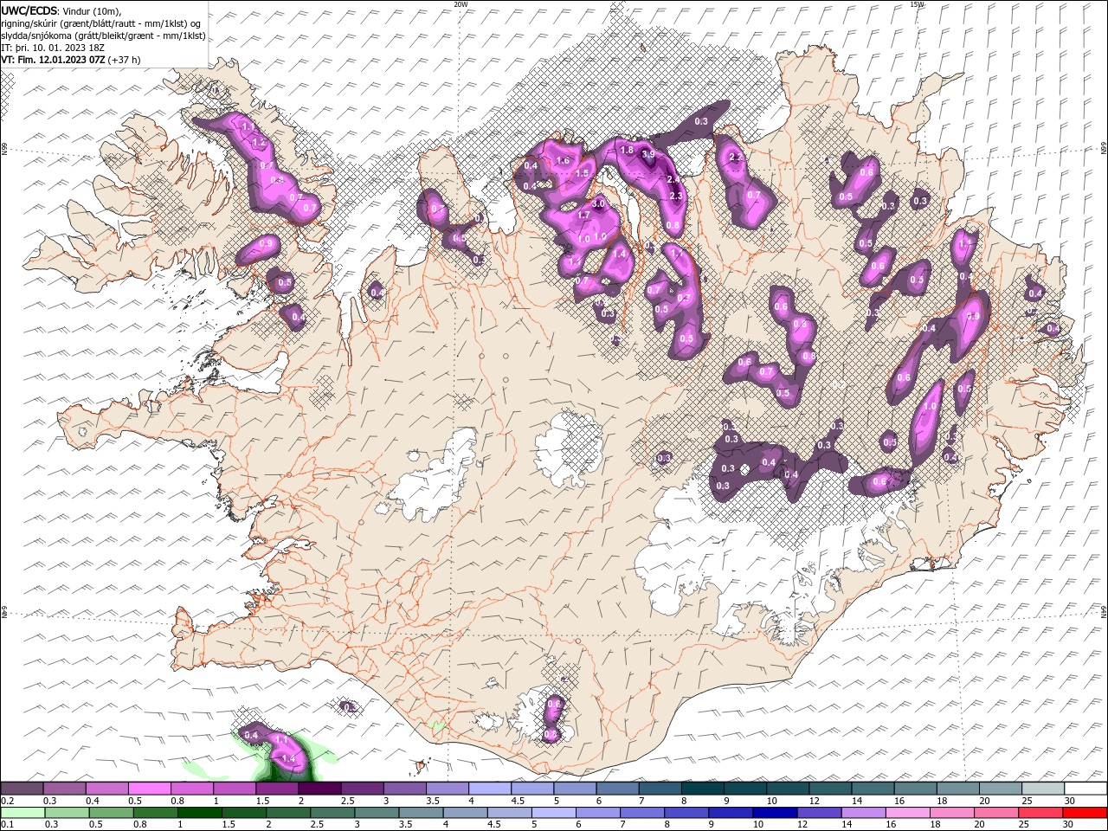Click the dark teal 8–9 snow legend swatch
Viewport: 1108px width, 831px height.
click(702, 789)
